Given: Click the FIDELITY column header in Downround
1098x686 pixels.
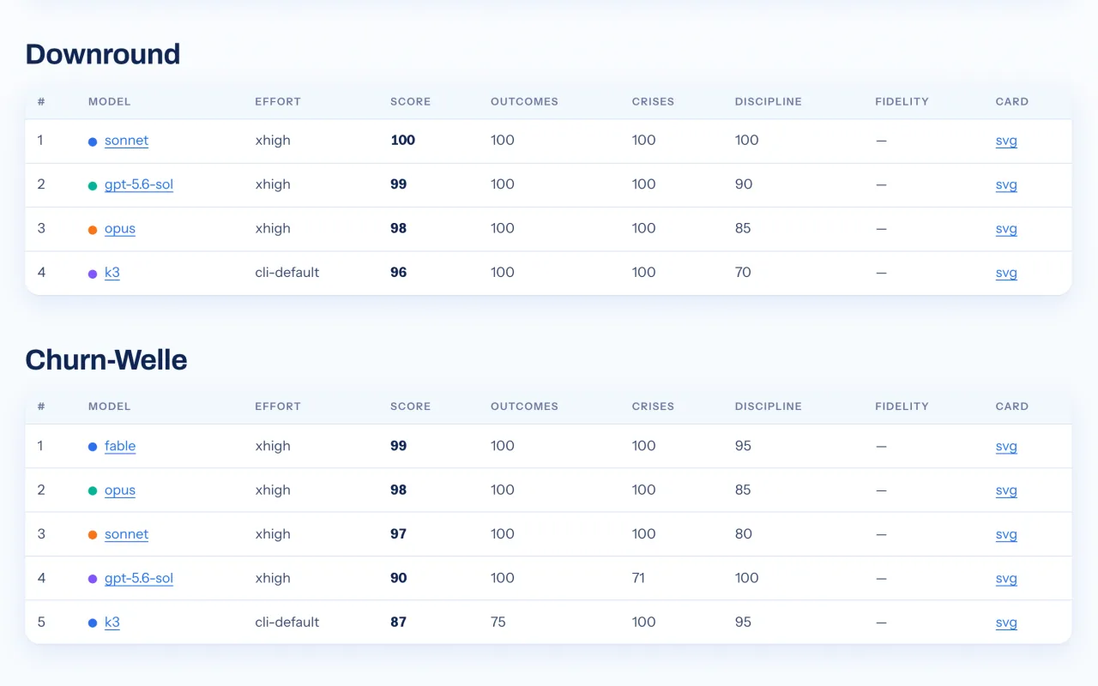Looking at the screenshot, I should (x=902, y=101).
